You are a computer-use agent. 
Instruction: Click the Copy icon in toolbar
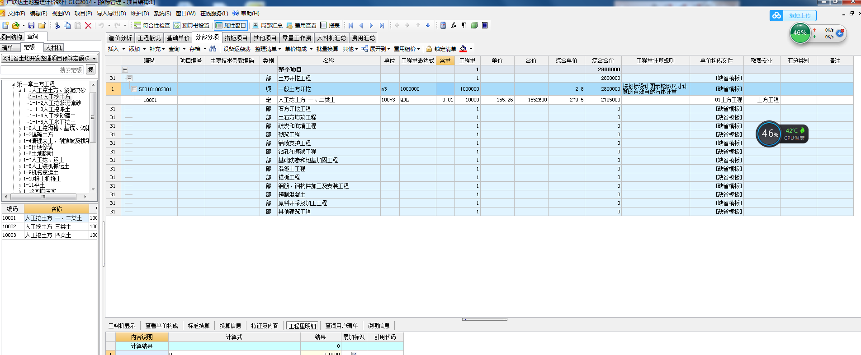(x=67, y=25)
